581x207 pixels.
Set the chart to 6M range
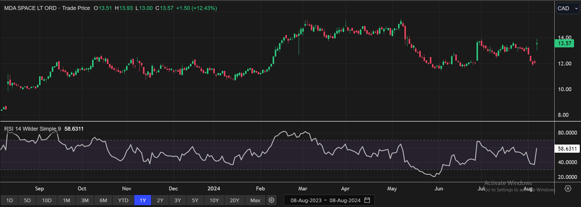[x=103, y=200]
